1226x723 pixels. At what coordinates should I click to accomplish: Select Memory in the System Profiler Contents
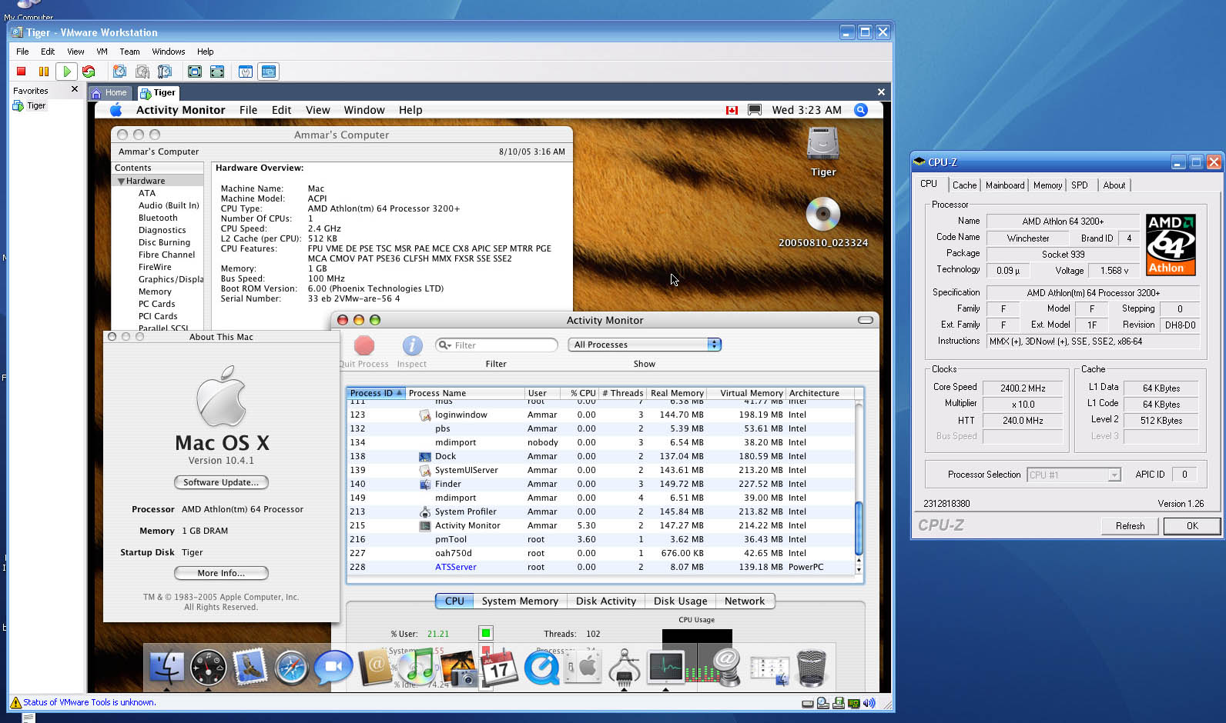coord(155,292)
